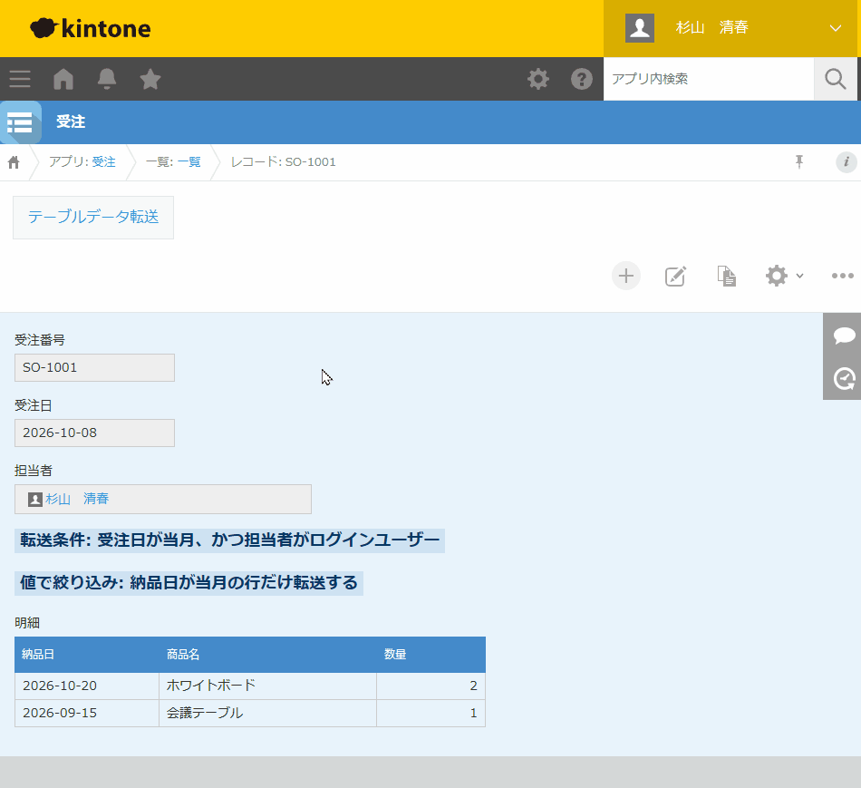Click the 納品日 column header

(x=87, y=655)
